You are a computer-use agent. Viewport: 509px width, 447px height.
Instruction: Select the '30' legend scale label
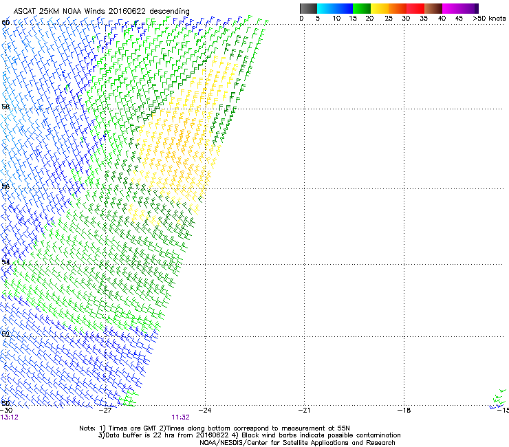406,19
